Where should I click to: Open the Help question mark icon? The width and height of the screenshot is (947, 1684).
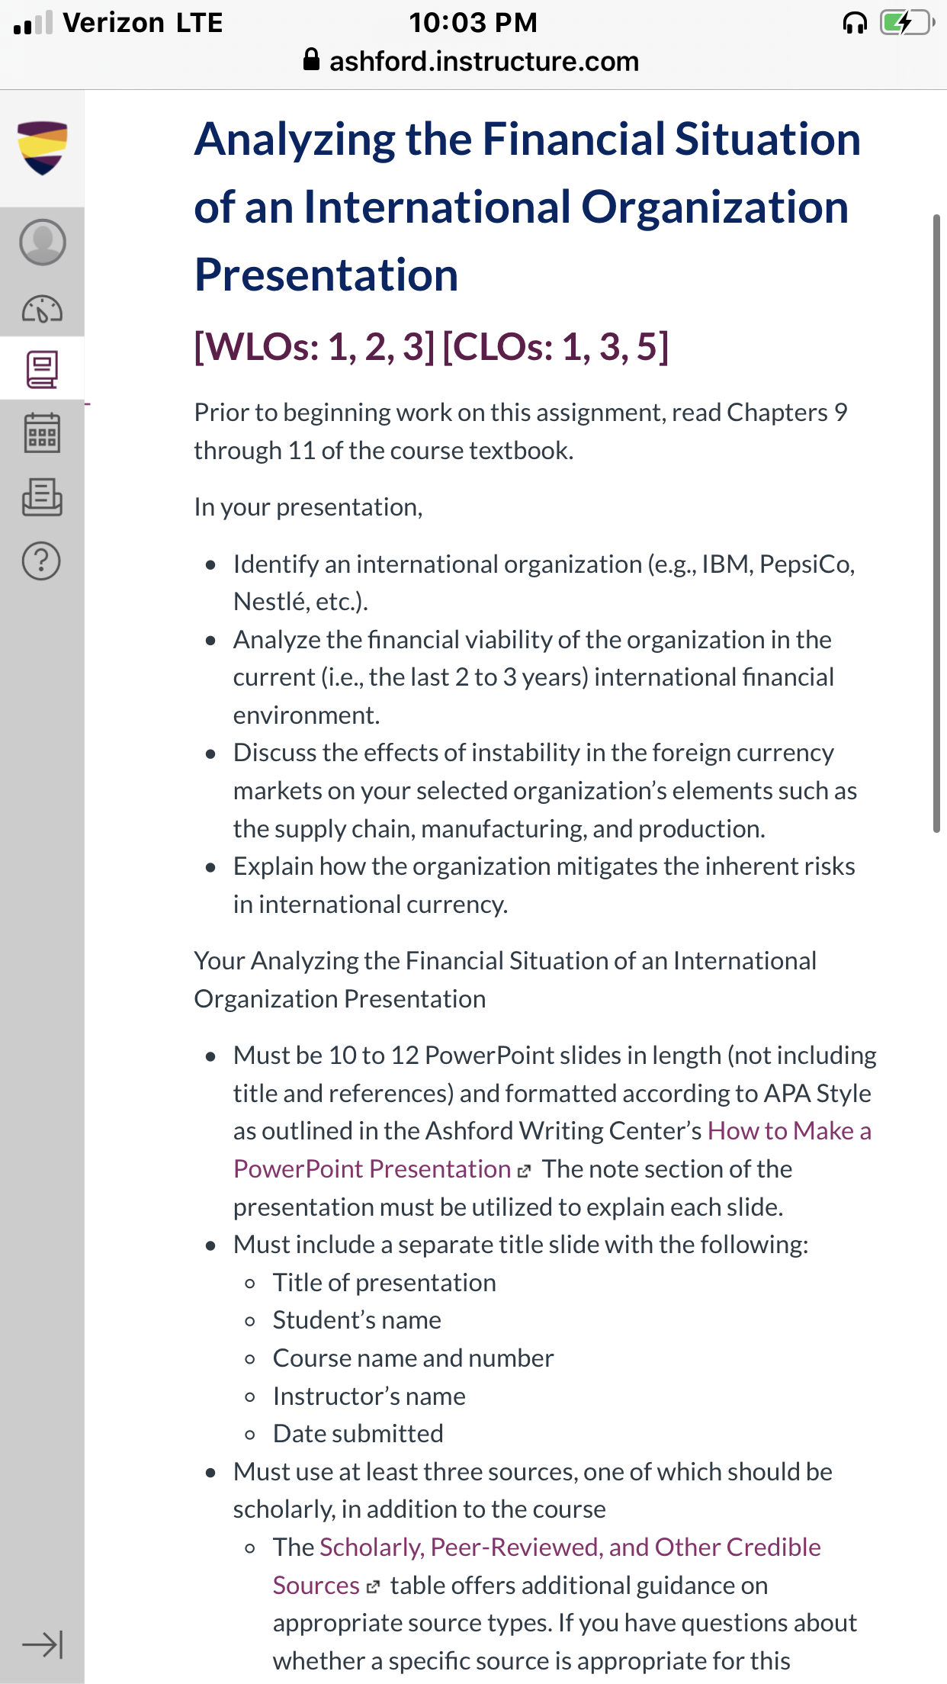[42, 561]
